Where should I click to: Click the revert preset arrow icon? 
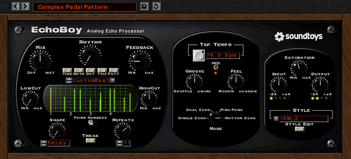pos(156,6)
